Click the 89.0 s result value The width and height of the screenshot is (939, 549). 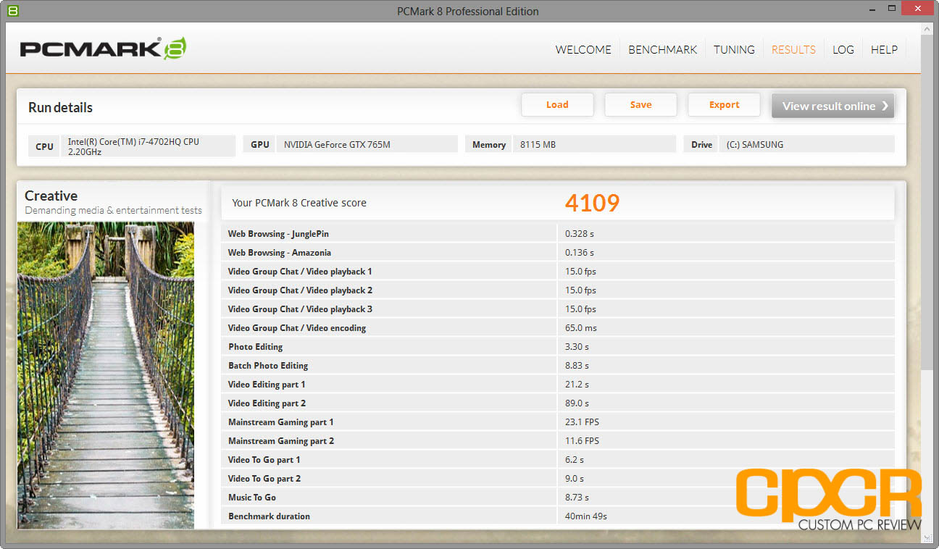point(577,403)
